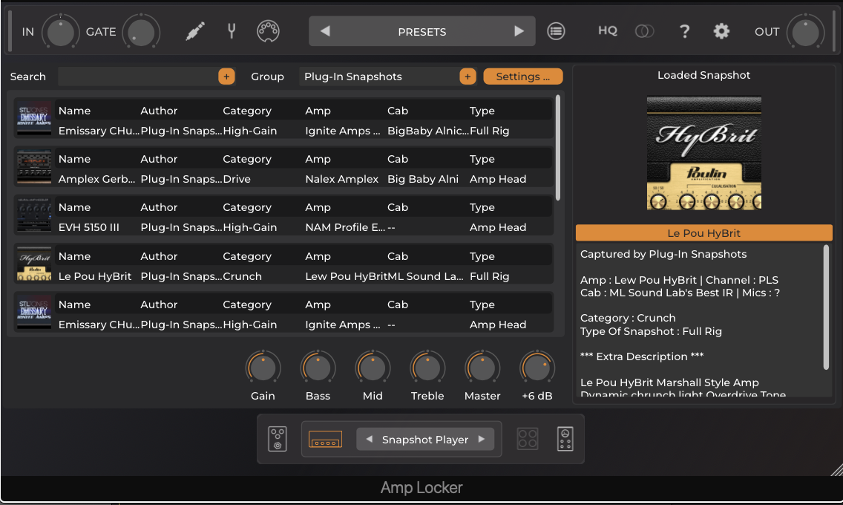Click the snapshot list vertical scrollbar
Viewport: 843px width, 505px height.
point(558,148)
